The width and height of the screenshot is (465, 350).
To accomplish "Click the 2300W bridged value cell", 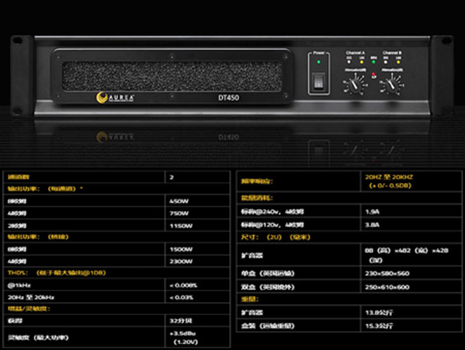I will (197, 261).
